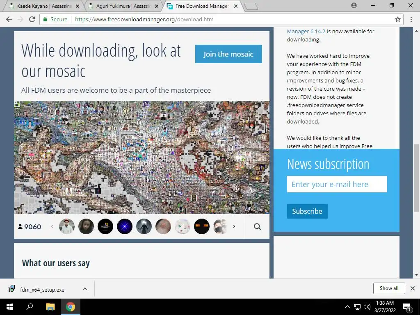
Task: Open the mosaic search magnifier
Action: (x=257, y=226)
